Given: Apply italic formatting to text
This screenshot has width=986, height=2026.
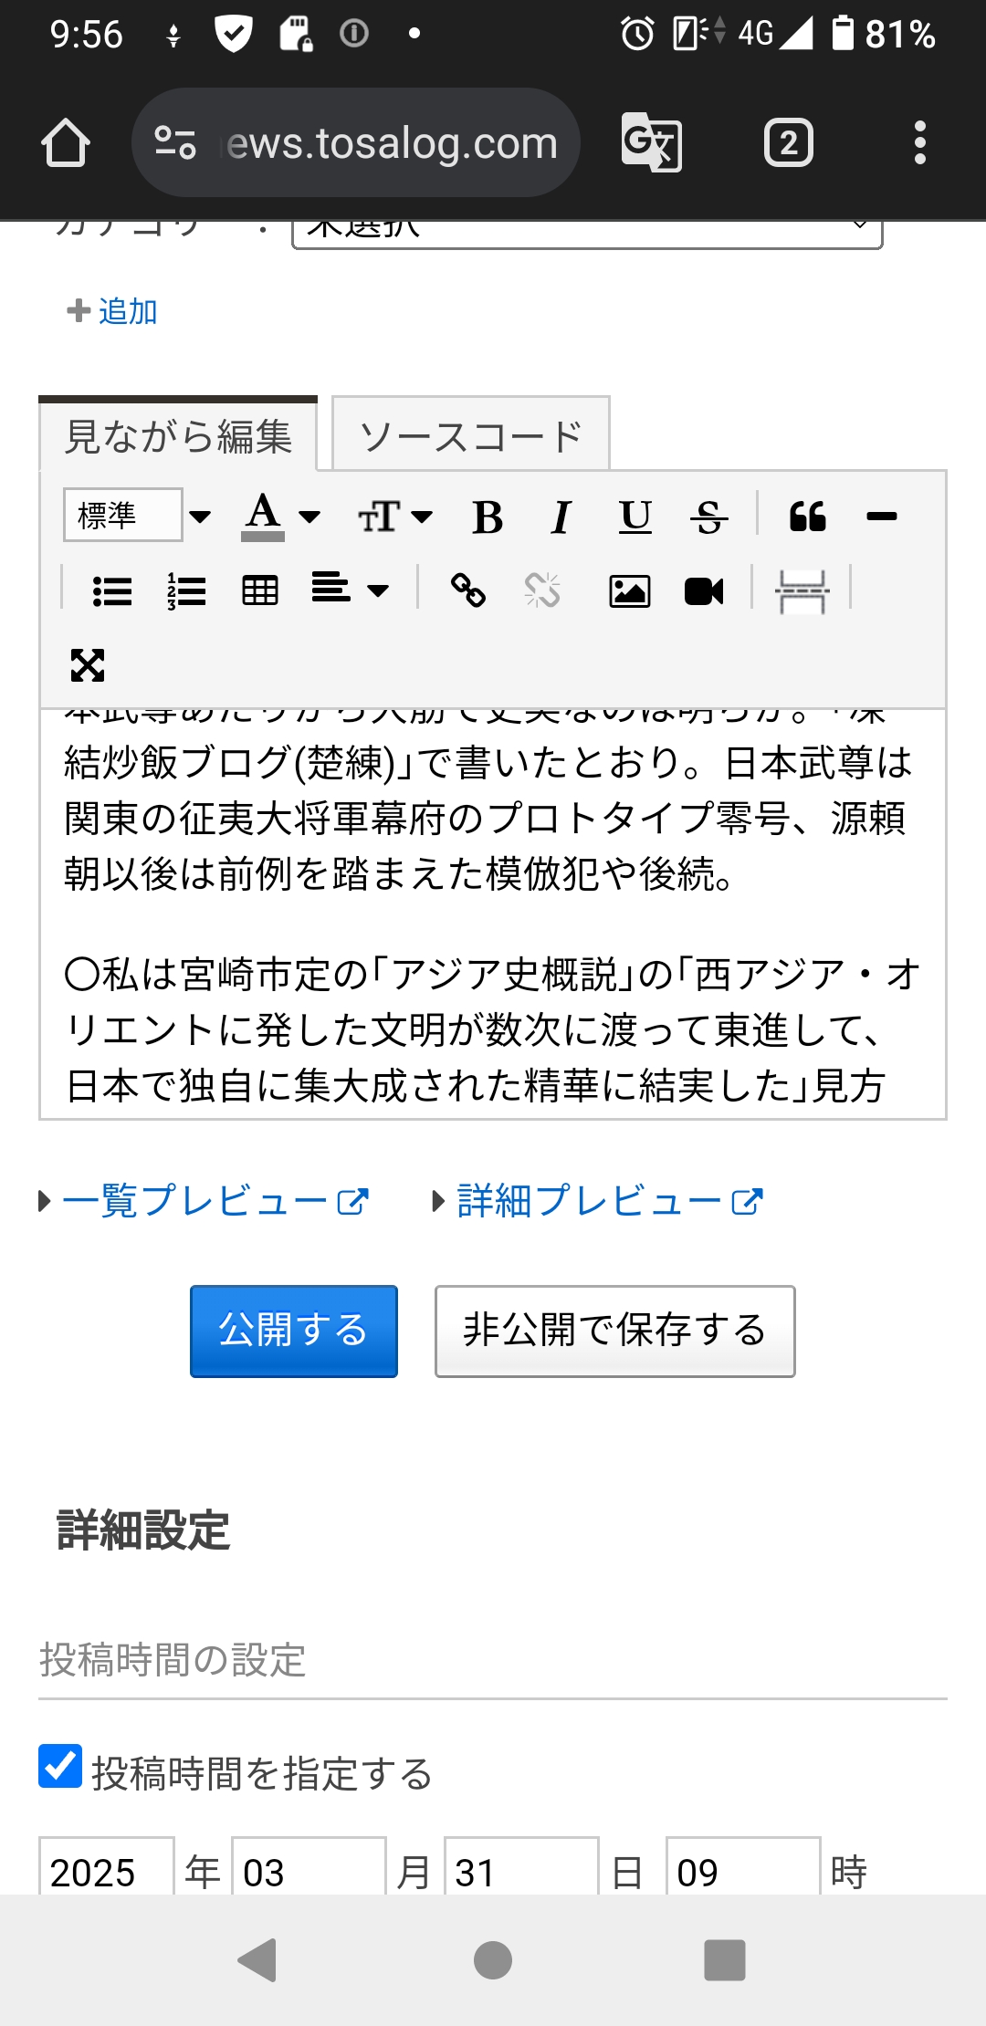Looking at the screenshot, I should tap(561, 517).
